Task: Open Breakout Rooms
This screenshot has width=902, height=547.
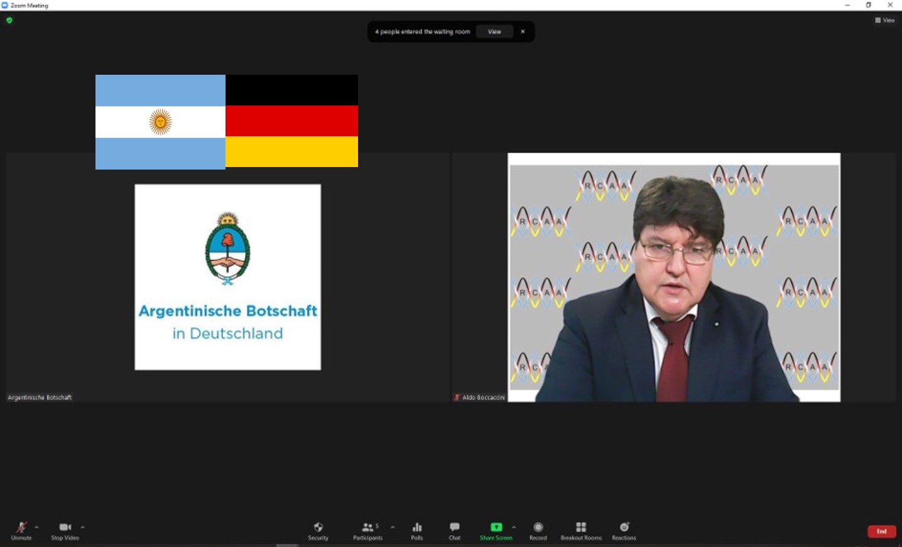Action: pos(581,531)
